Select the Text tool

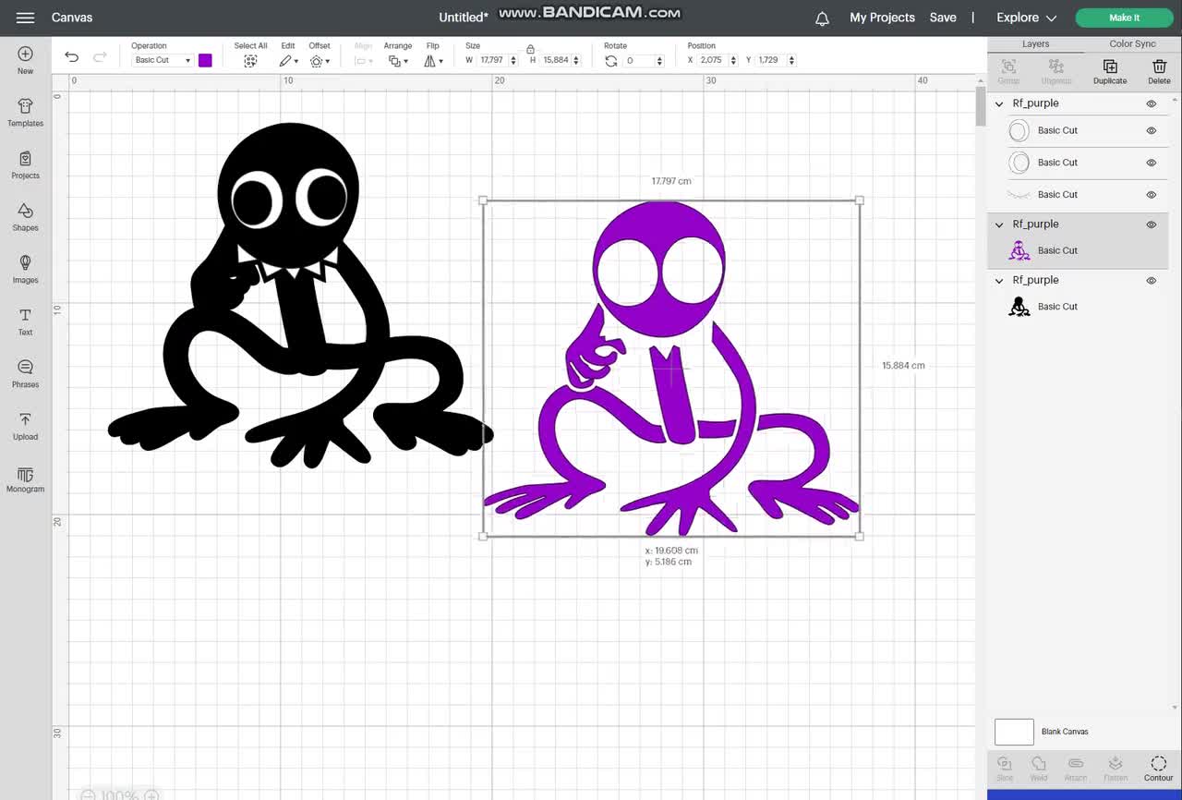click(25, 321)
